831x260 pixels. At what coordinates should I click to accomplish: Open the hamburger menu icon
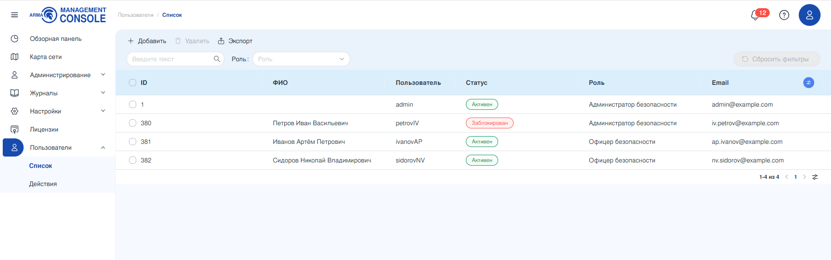tap(15, 15)
